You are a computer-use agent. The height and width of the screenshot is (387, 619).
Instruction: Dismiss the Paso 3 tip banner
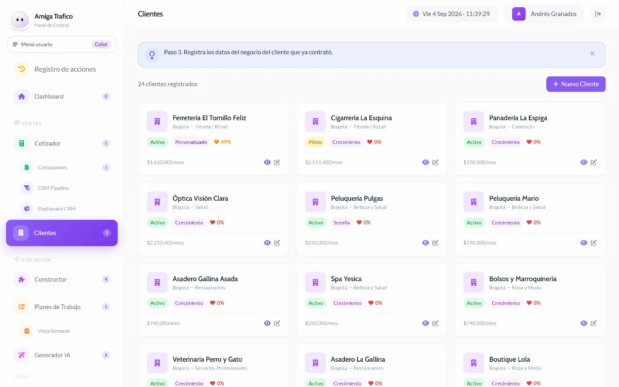(592, 54)
